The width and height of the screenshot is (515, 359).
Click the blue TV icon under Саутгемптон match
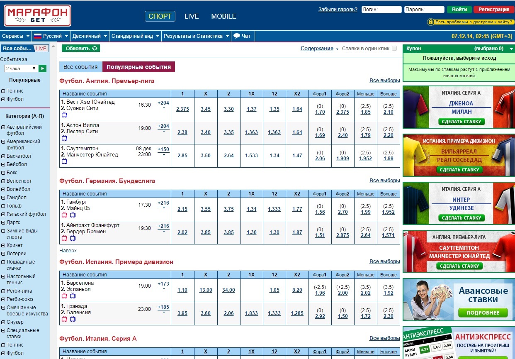tap(64, 161)
